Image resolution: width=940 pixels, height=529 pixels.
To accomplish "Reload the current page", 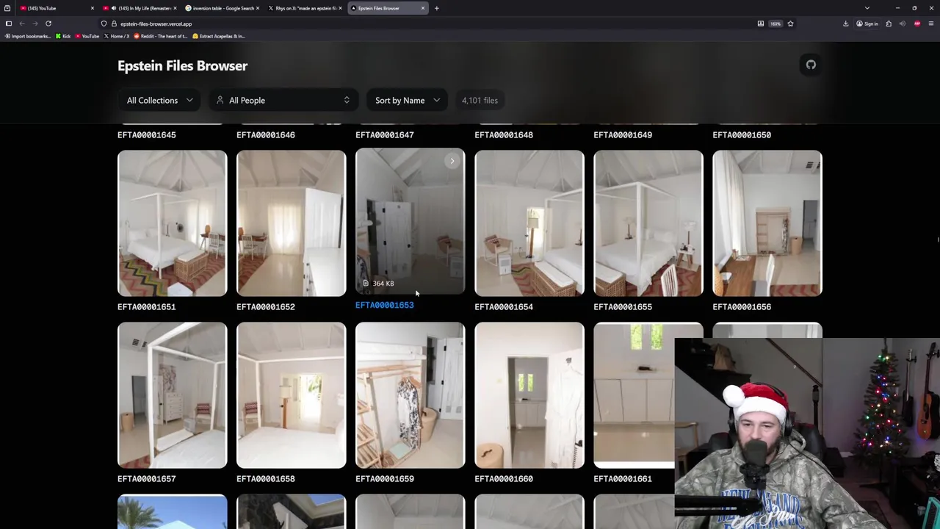I will coord(48,24).
